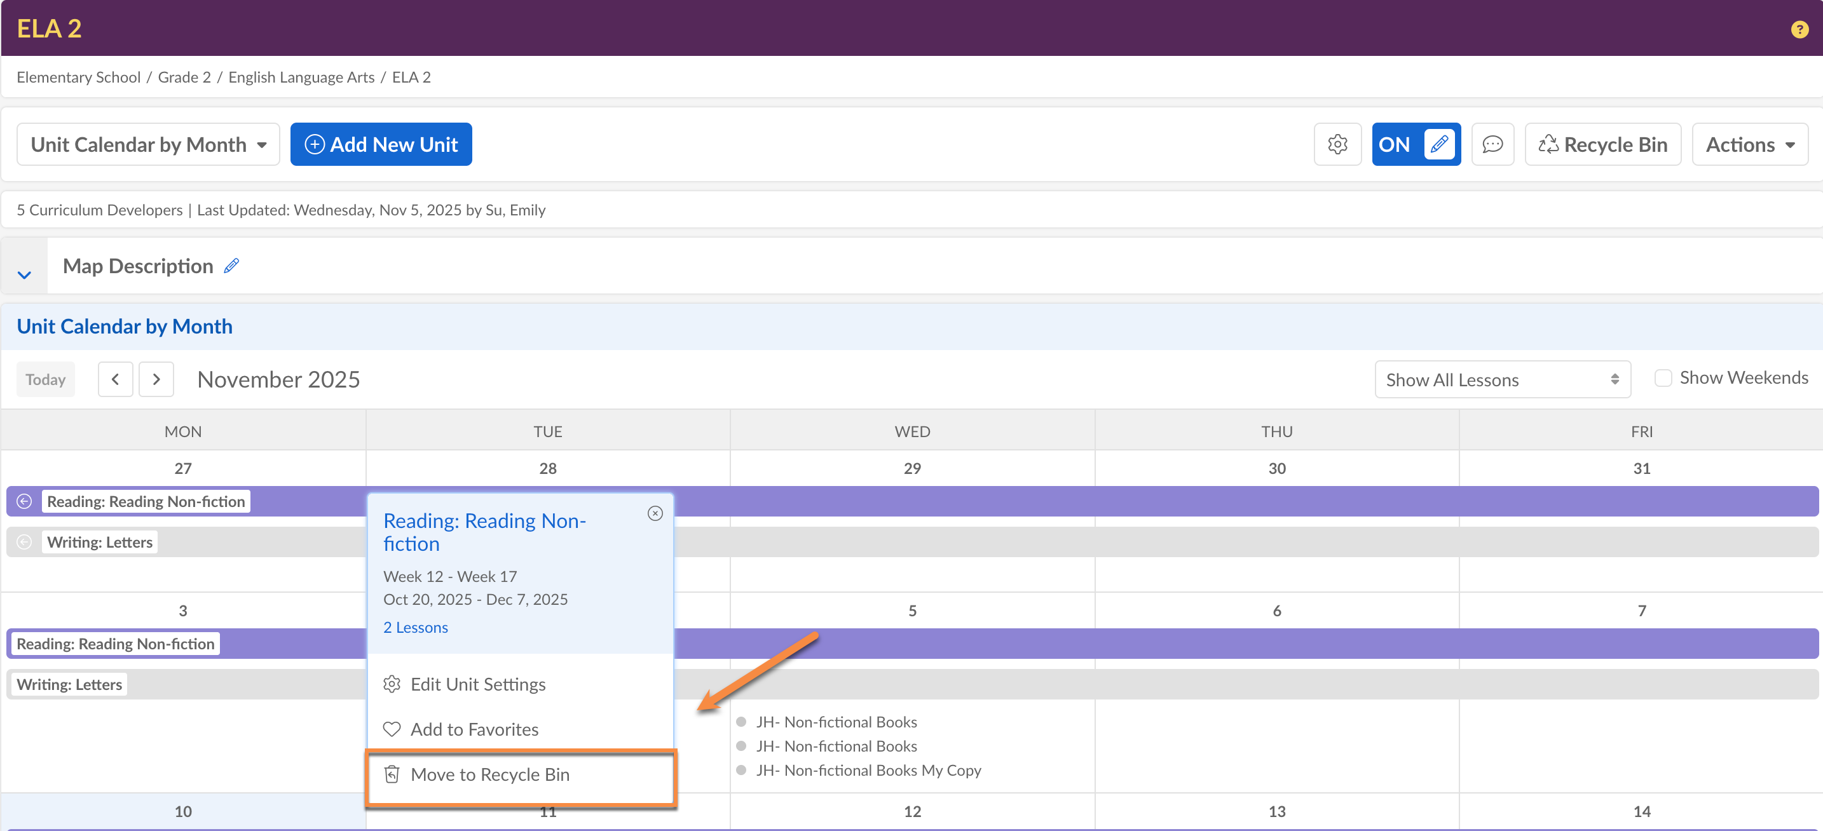This screenshot has width=1823, height=831.
Task: Collapse the Map Description chevron
Action: pyautogui.click(x=24, y=274)
